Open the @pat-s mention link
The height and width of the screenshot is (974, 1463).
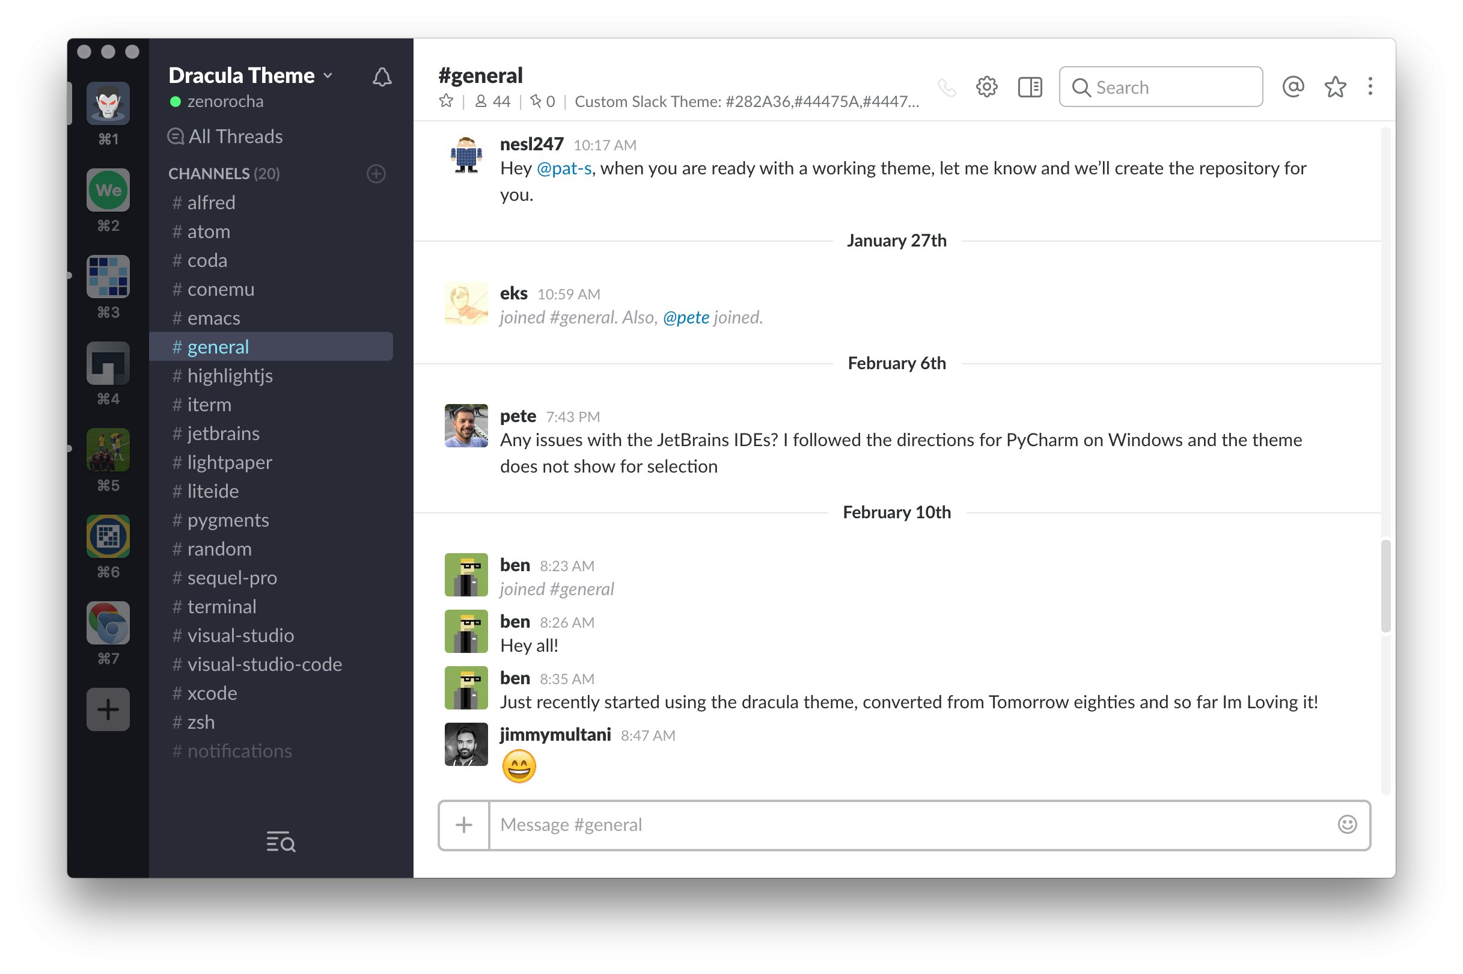point(564,168)
